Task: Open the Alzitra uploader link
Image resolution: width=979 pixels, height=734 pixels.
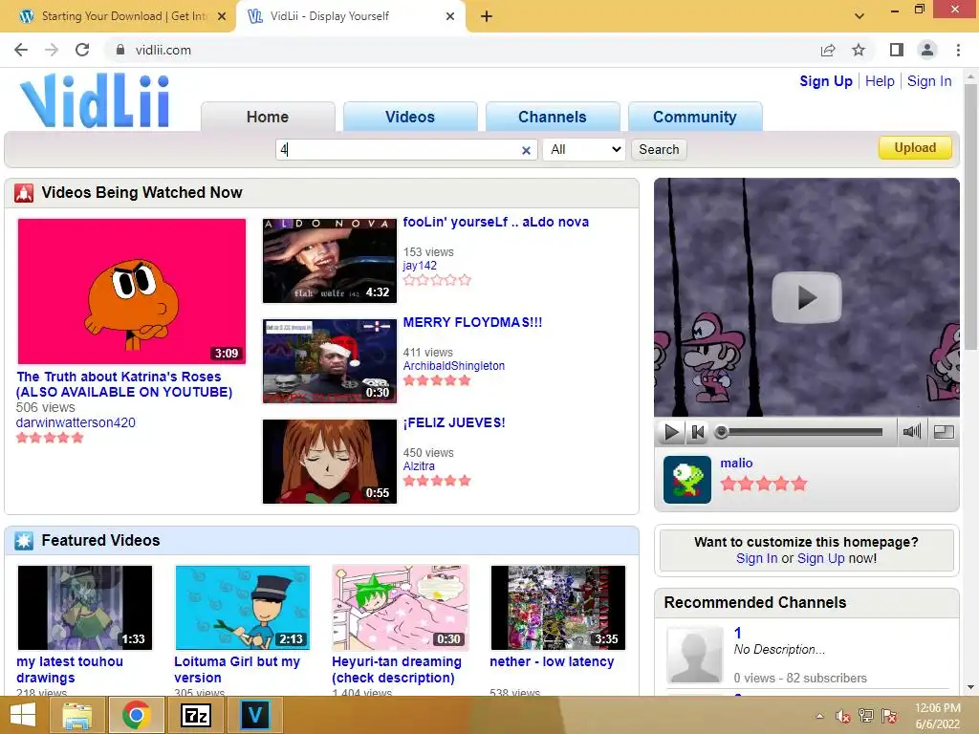Action: [x=419, y=465]
